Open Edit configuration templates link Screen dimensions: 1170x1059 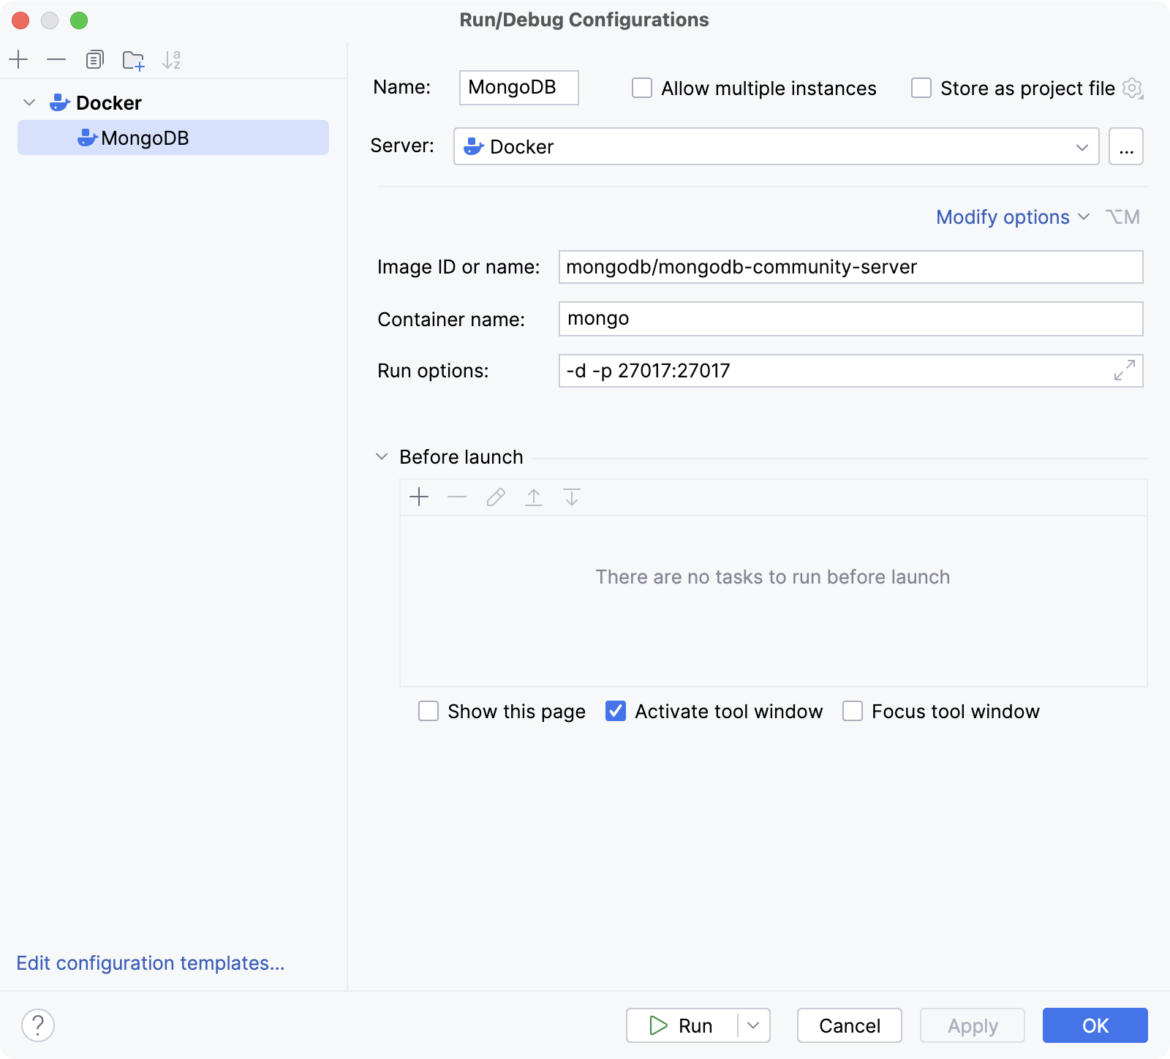click(x=151, y=963)
